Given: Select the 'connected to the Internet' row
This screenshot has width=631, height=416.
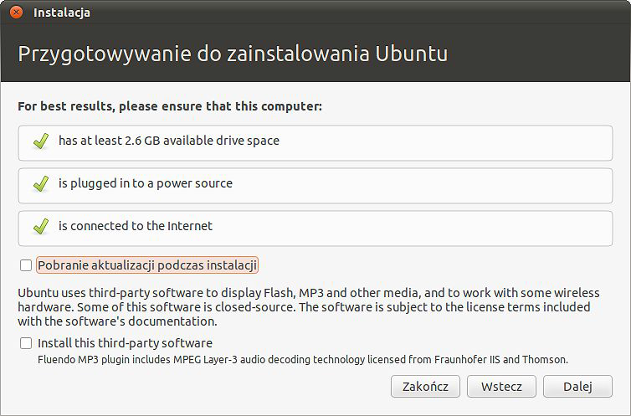Looking at the screenshot, I should pyautogui.click(x=315, y=229).
